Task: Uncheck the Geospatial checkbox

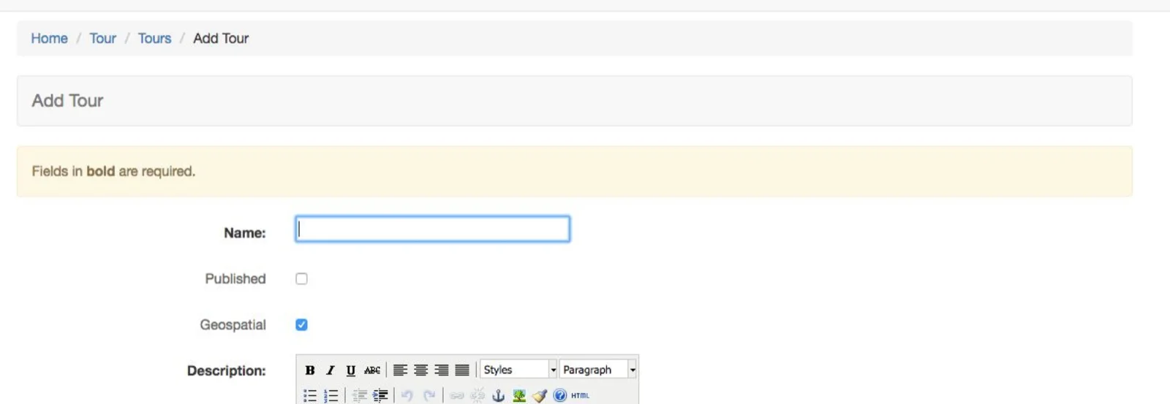Action: (x=301, y=324)
